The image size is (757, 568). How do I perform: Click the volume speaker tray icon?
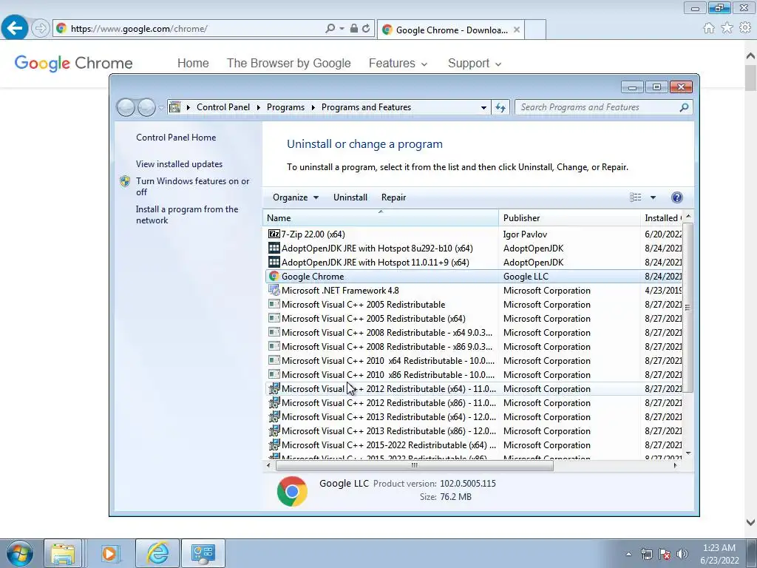[x=682, y=554]
